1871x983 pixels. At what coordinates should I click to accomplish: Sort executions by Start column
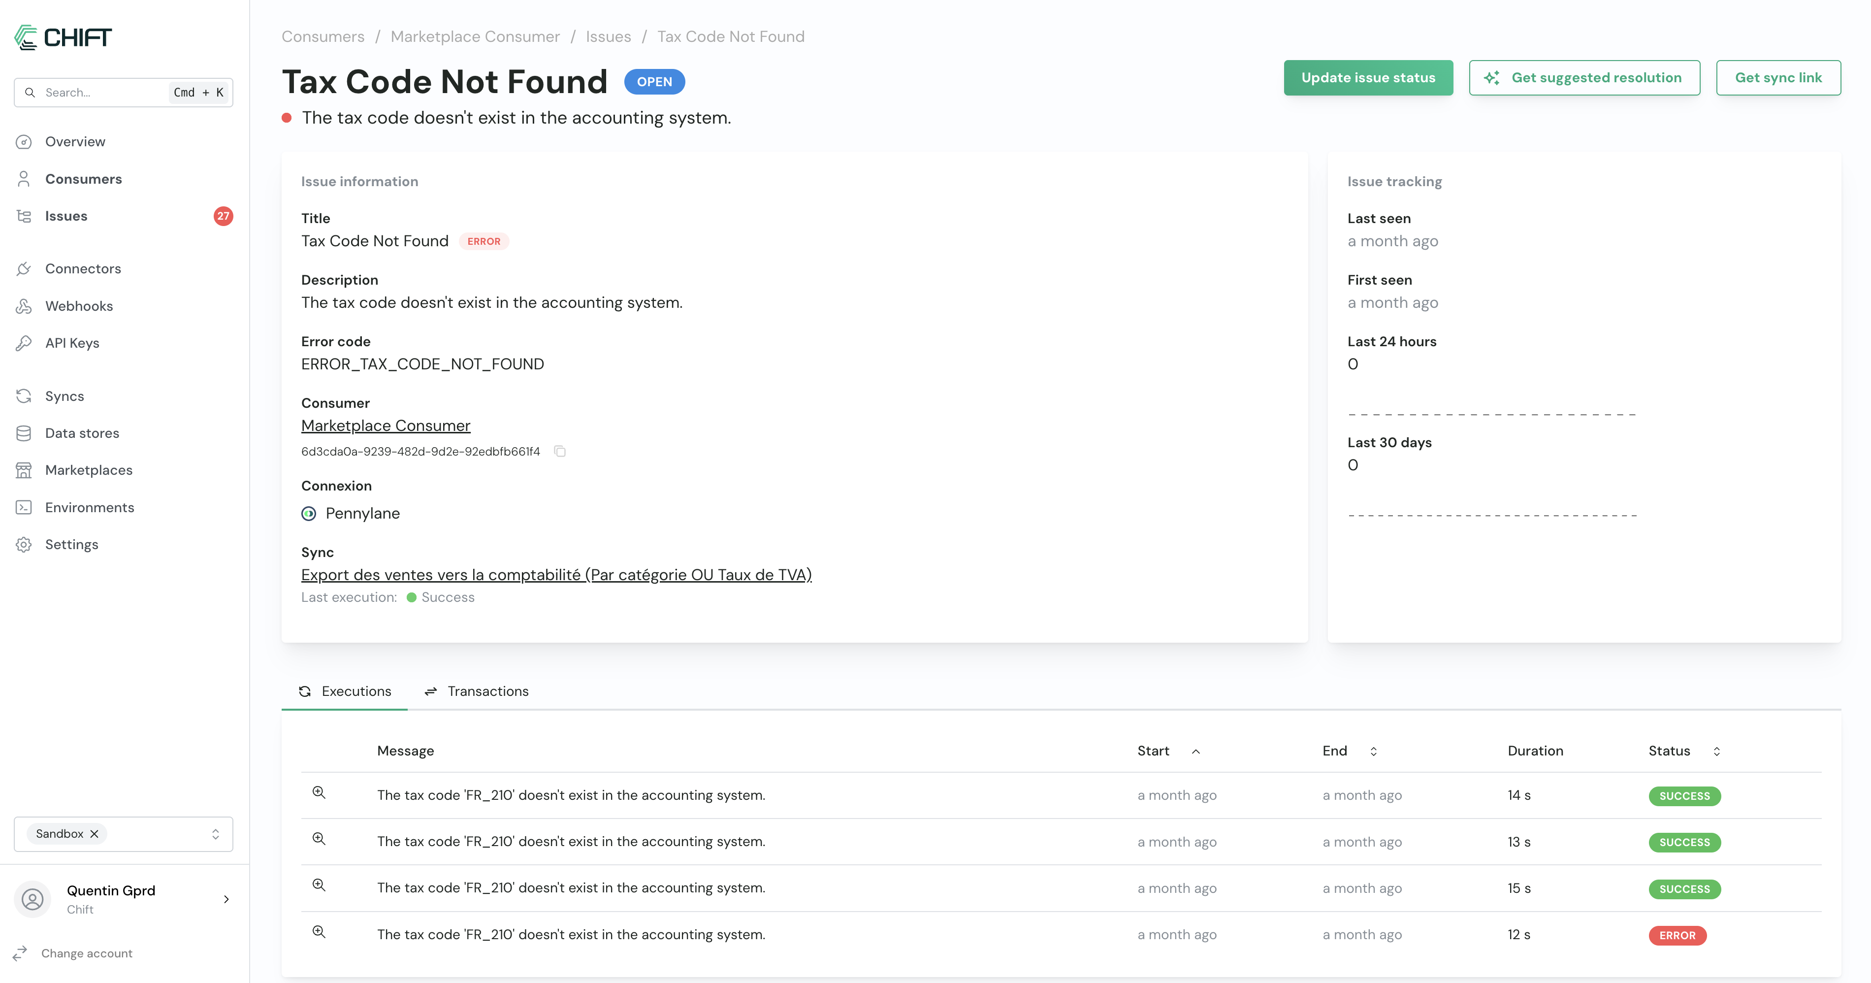click(x=1195, y=751)
